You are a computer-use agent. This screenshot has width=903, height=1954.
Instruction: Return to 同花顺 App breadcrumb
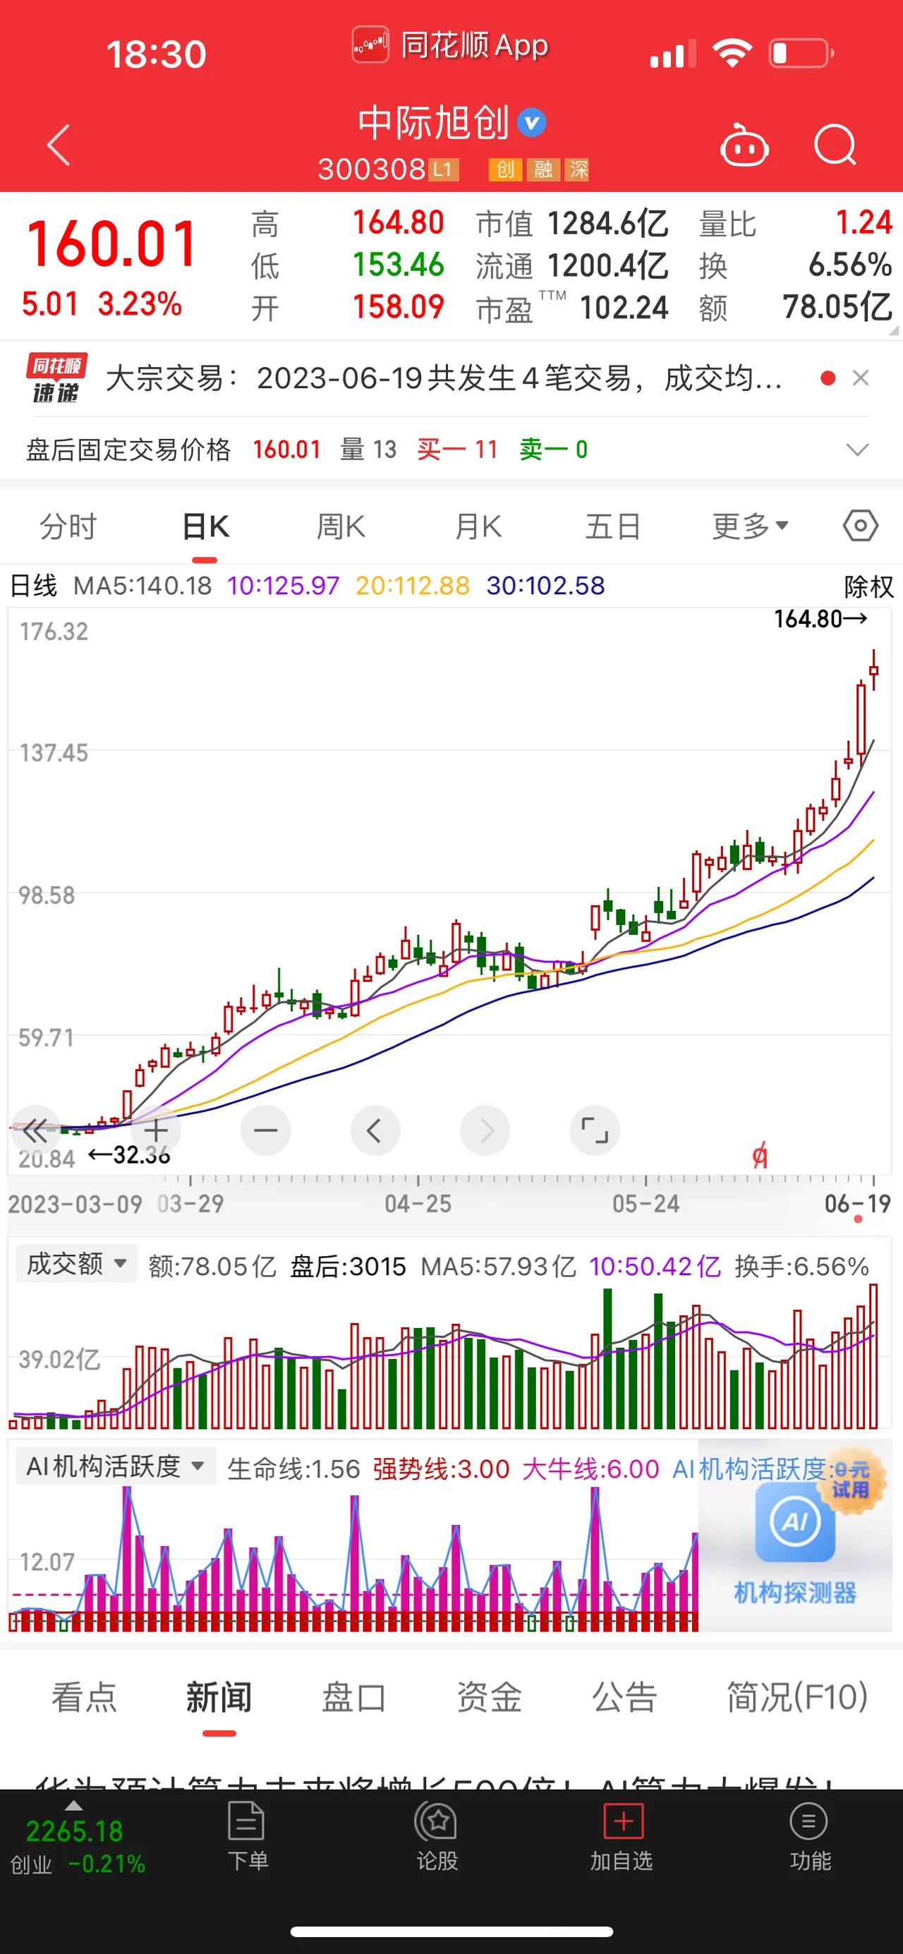coord(450,45)
